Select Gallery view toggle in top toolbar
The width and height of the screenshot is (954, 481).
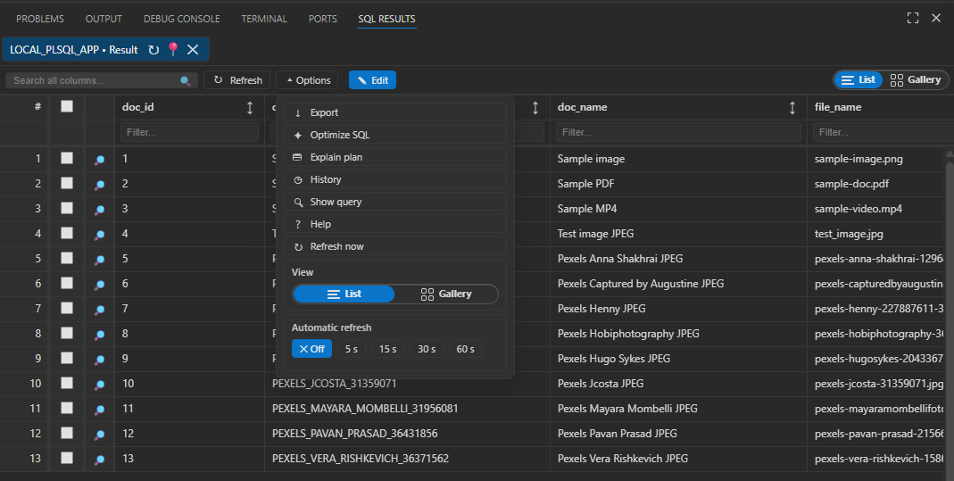pos(915,79)
